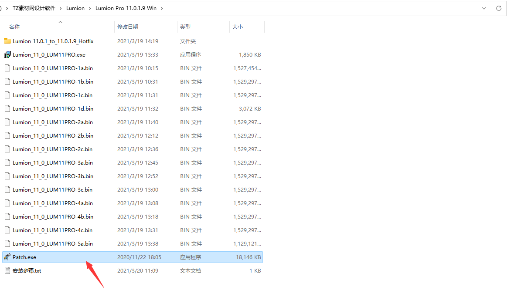
Task: Select the Lumion_11_0_LUM11PRO-1c.bin file name
Action: coord(52,95)
